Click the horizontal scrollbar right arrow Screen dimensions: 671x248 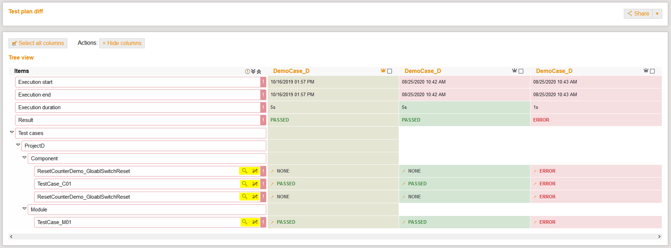(659, 236)
